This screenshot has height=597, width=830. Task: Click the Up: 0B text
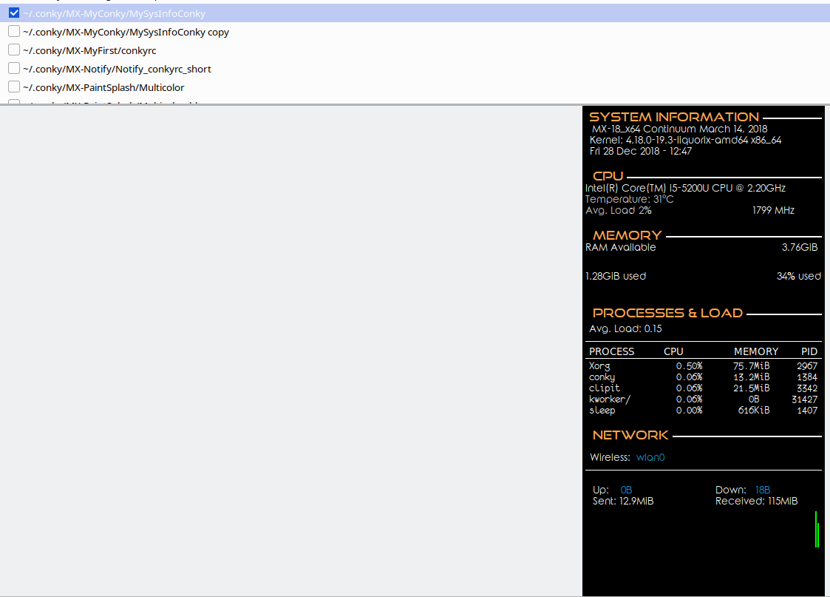pos(613,490)
